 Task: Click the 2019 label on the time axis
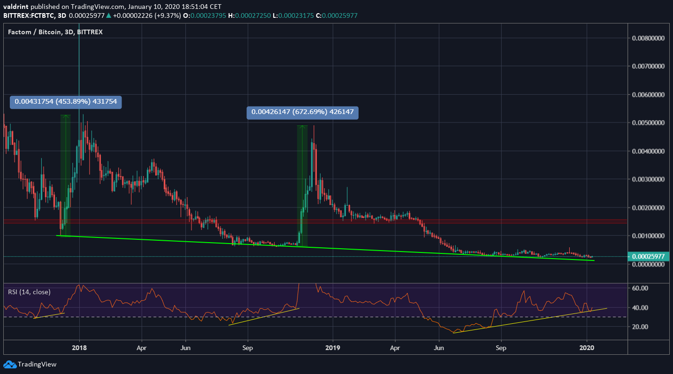pyautogui.click(x=333, y=348)
